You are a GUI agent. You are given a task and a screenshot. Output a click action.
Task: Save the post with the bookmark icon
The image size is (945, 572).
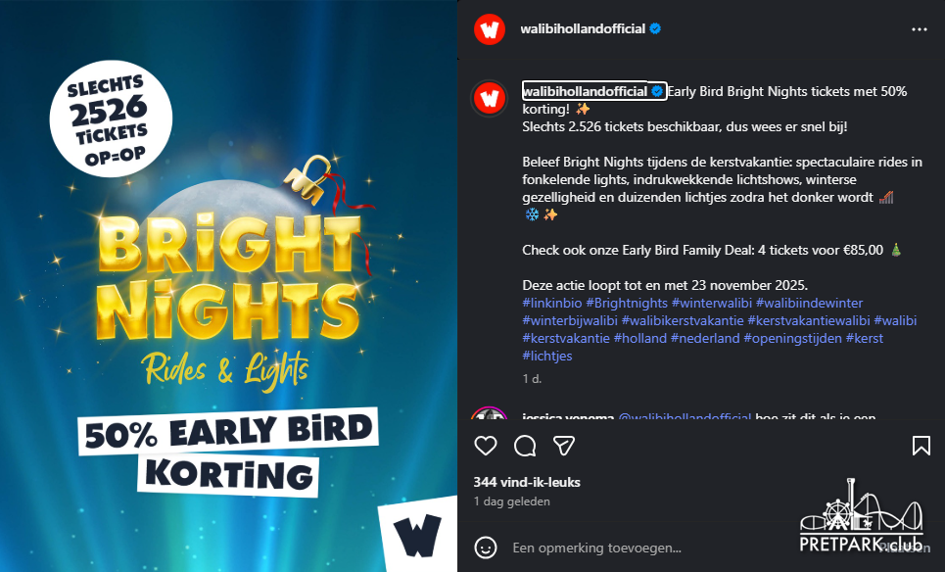coord(921,446)
